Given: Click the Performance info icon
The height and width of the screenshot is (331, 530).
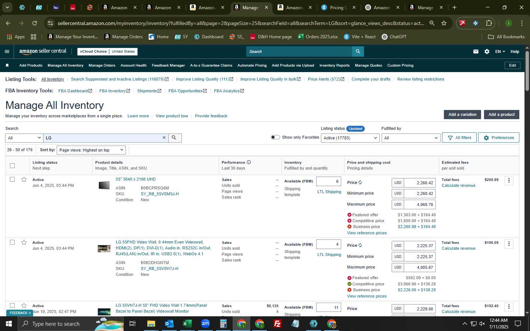Looking at the screenshot, I should (x=249, y=162).
